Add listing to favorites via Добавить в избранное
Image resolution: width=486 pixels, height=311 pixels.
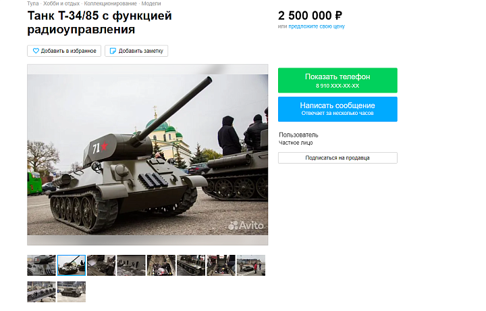[64, 51]
